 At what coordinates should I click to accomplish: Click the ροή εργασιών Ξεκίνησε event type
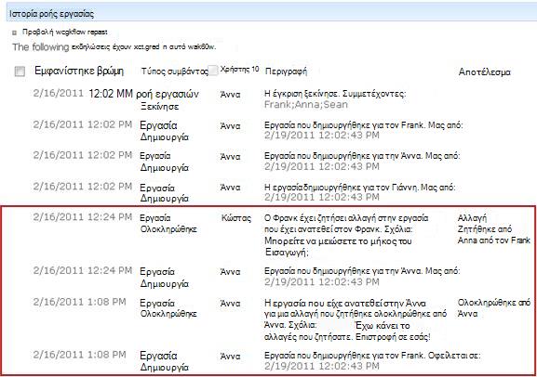(x=168, y=99)
